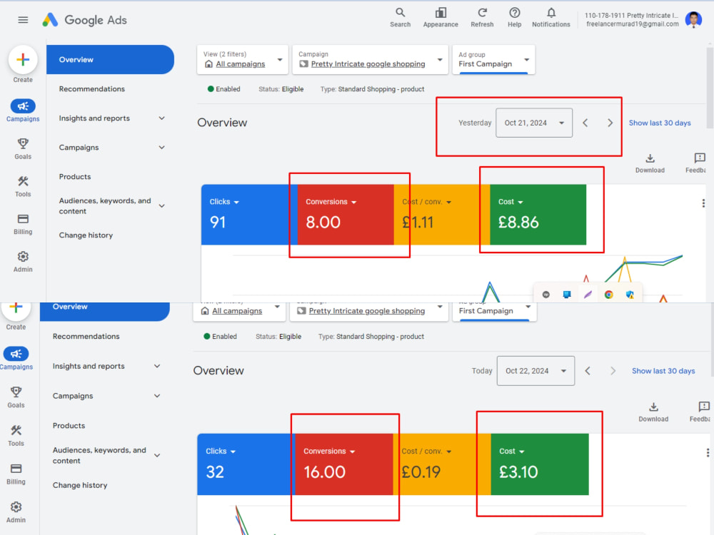The height and width of the screenshot is (535, 714).
Task: Open Change history in the lower menu
Action: coord(80,485)
